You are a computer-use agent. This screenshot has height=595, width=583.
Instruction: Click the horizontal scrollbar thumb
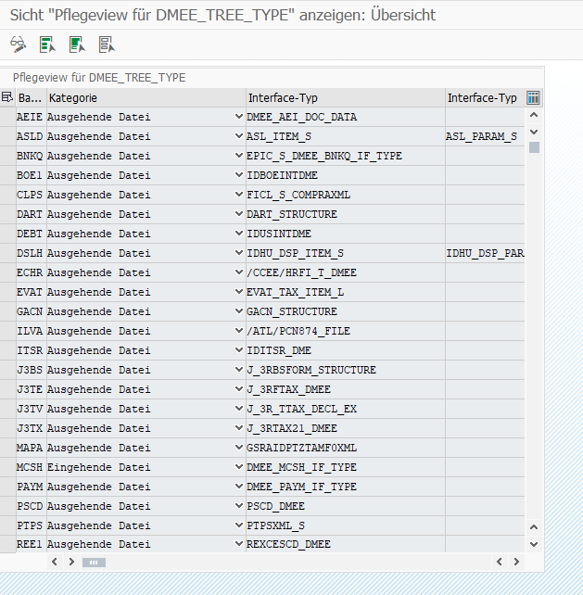(x=94, y=562)
